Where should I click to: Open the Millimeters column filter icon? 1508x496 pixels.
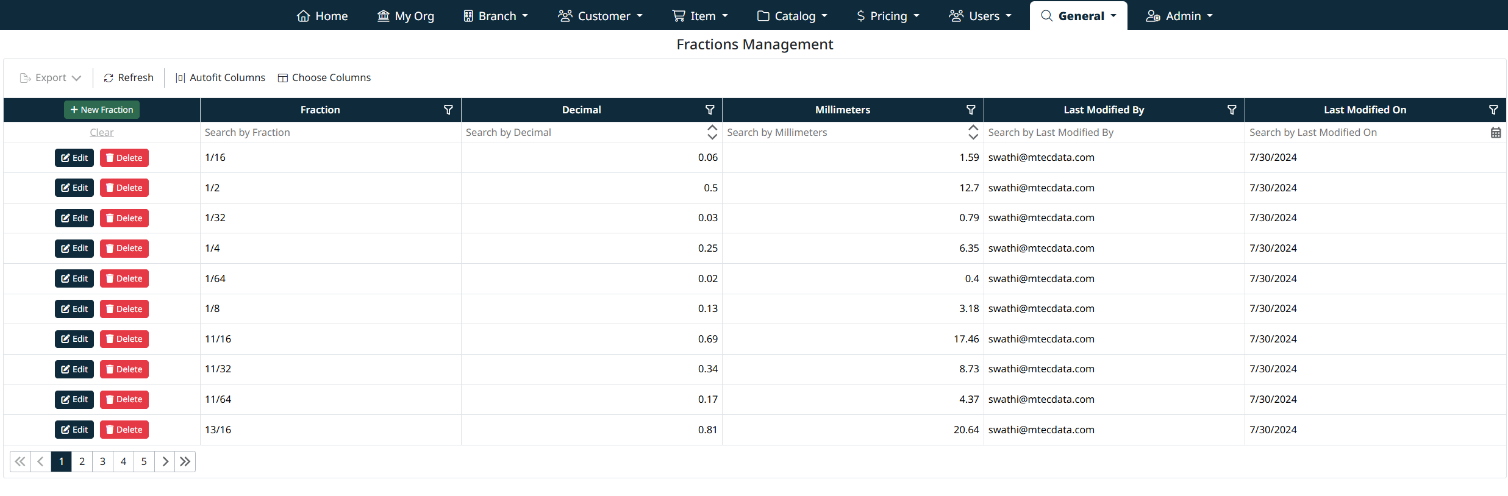971,110
